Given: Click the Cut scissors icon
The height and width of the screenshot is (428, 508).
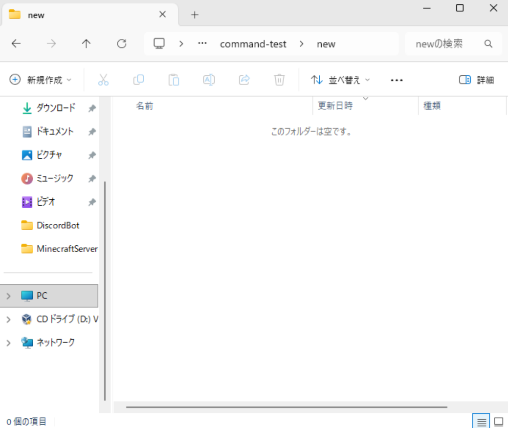Looking at the screenshot, I should tap(103, 80).
